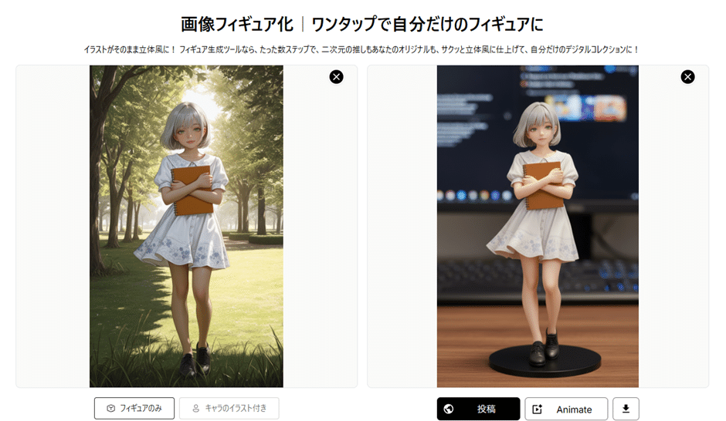Download the generated figure image

[626, 409]
